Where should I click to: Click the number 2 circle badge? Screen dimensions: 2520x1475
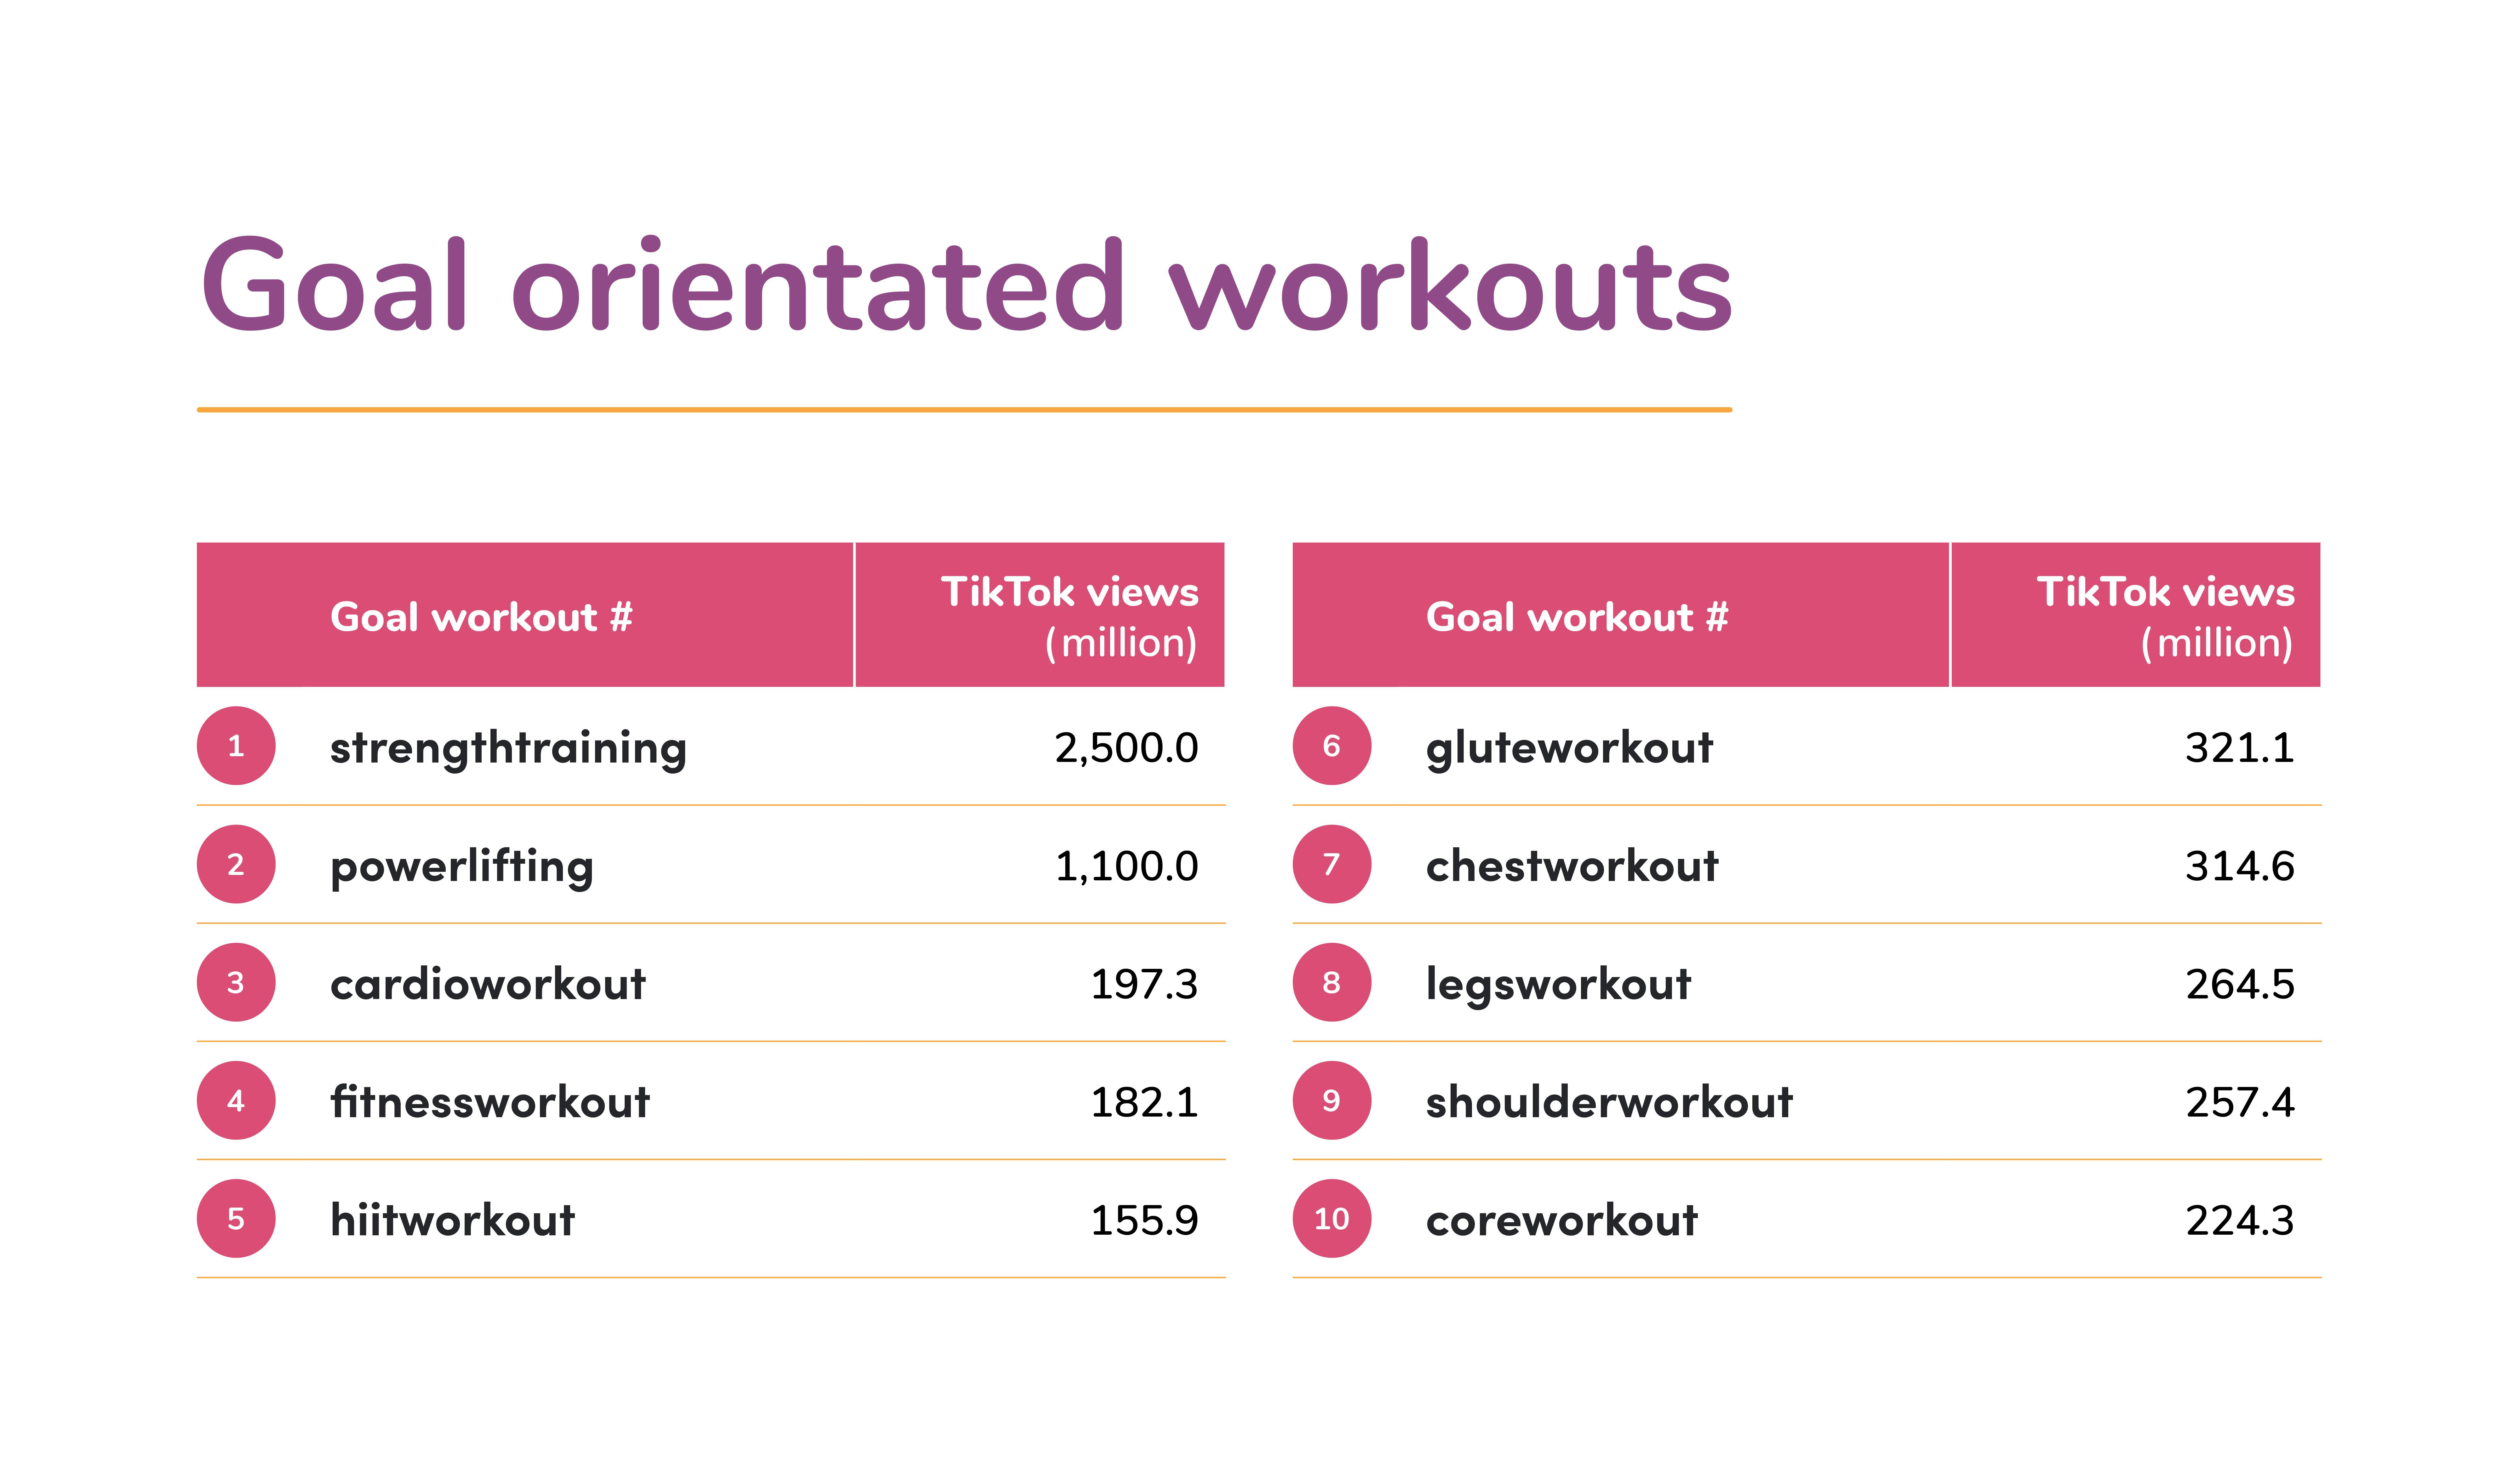pyautogui.click(x=236, y=864)
